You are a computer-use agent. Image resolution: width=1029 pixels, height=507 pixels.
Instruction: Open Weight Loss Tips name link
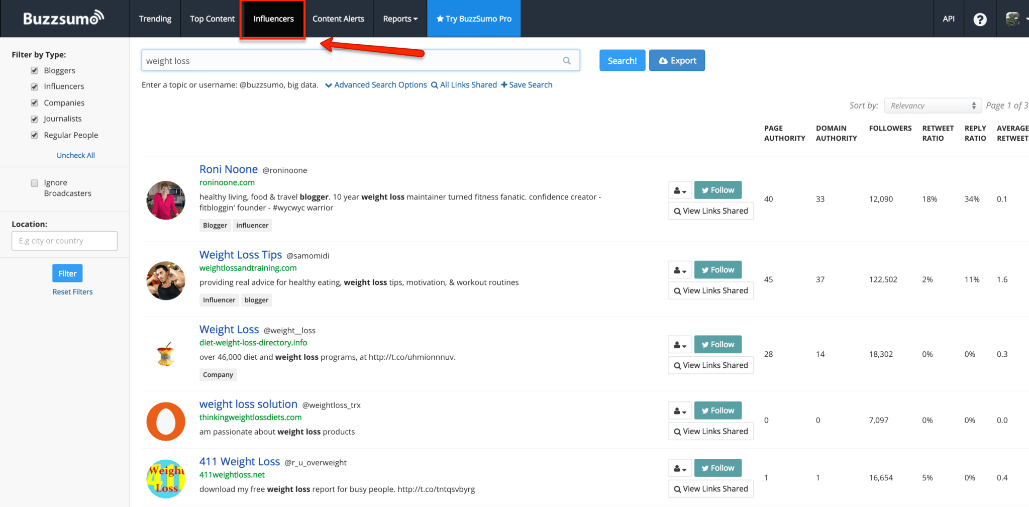(241, 255)
